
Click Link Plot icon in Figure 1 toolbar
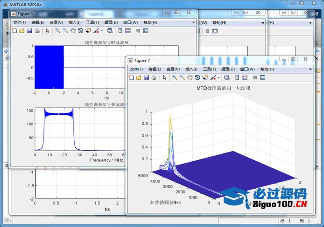110,31
